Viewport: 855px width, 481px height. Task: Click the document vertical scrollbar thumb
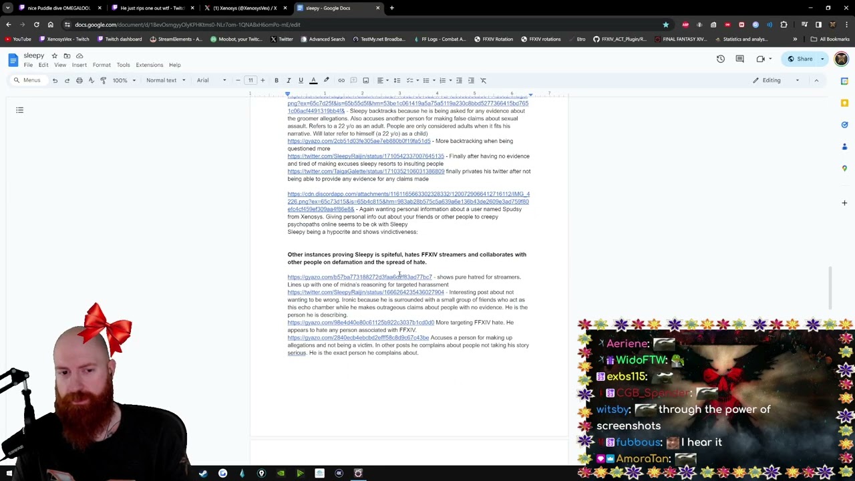830,287
